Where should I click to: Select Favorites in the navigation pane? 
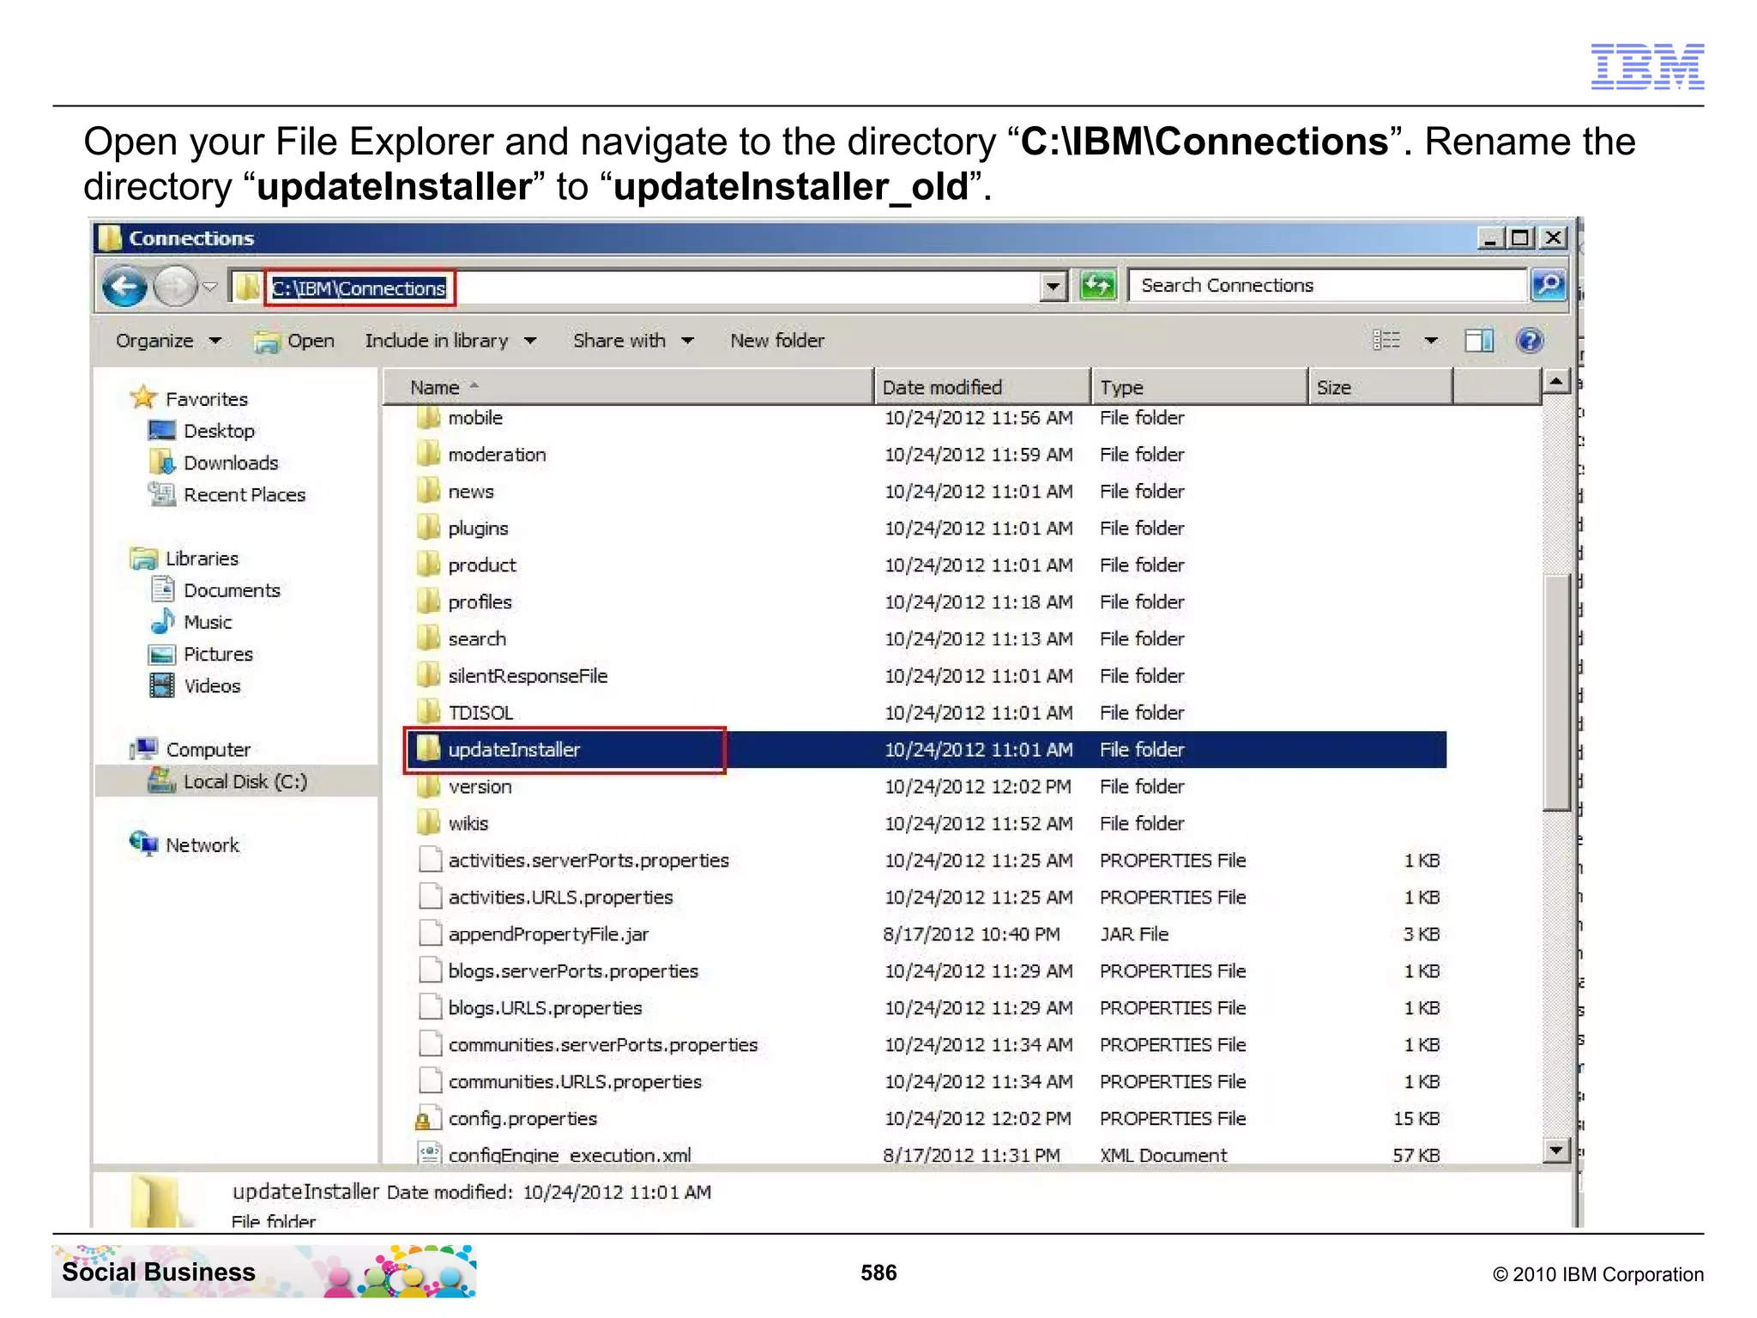[189, 398]
